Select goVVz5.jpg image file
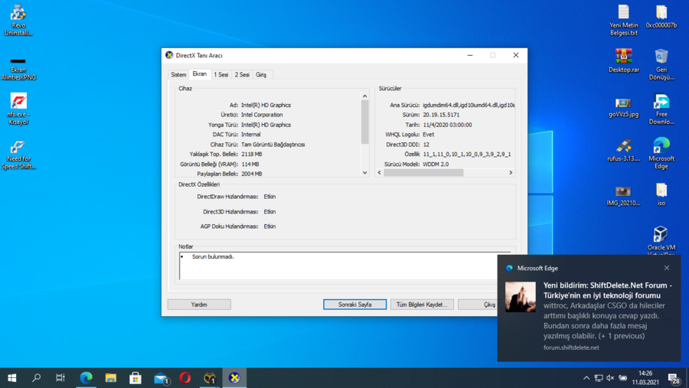 tap(623, 107)
